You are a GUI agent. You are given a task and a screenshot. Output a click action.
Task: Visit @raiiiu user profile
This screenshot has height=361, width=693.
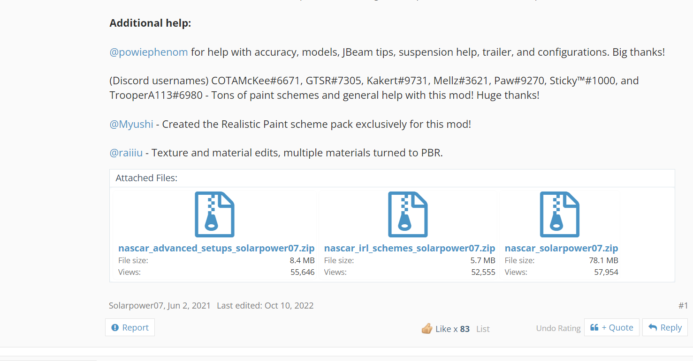126,153
